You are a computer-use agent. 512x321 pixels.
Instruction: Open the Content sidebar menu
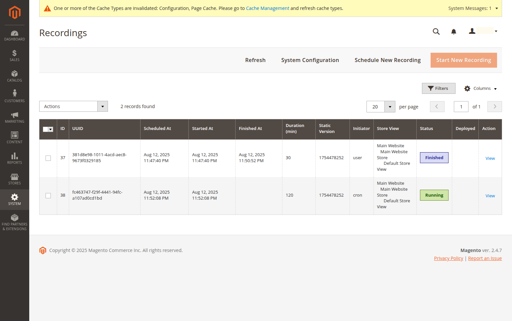[15, 138]
